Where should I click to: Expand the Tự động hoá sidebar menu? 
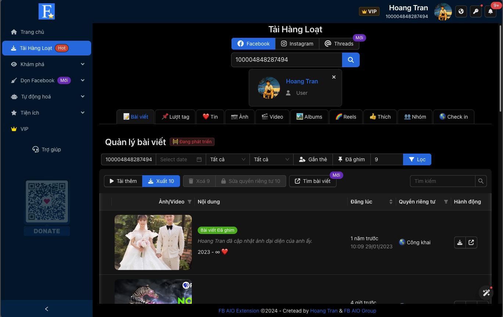tap(47, 97)
